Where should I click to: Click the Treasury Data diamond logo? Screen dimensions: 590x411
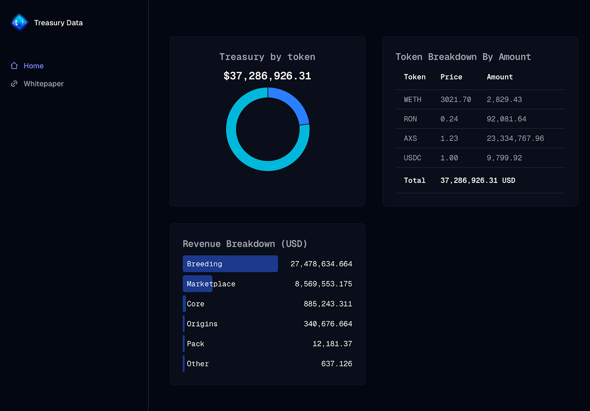pos(19,23)
